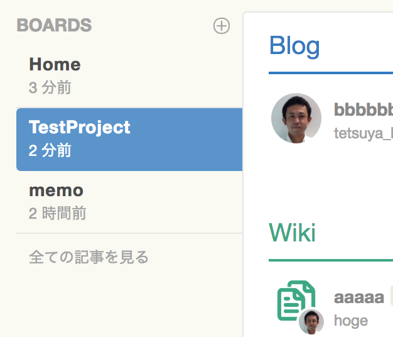Click the 3 分前 timestamp under Home
Screen dimensions: 393x337
point(50,87)
